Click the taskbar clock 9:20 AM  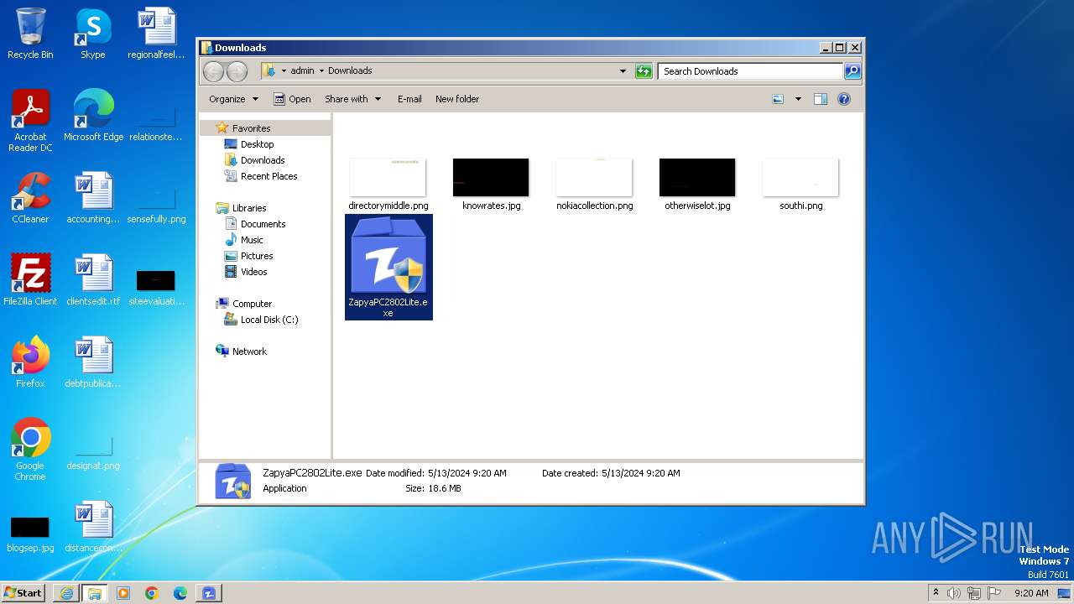(x=1031, y=593)
